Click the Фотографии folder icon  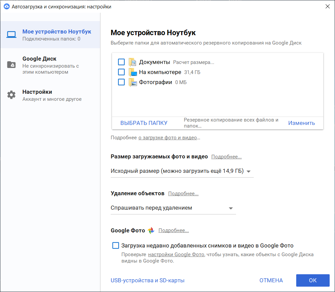click(133, 82)
